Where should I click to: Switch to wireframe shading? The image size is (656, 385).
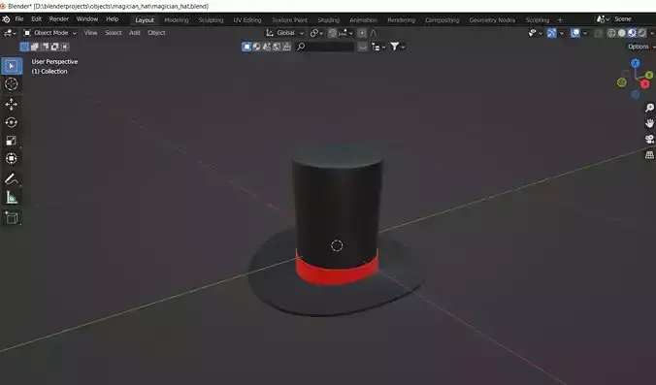tap(611, 33)
